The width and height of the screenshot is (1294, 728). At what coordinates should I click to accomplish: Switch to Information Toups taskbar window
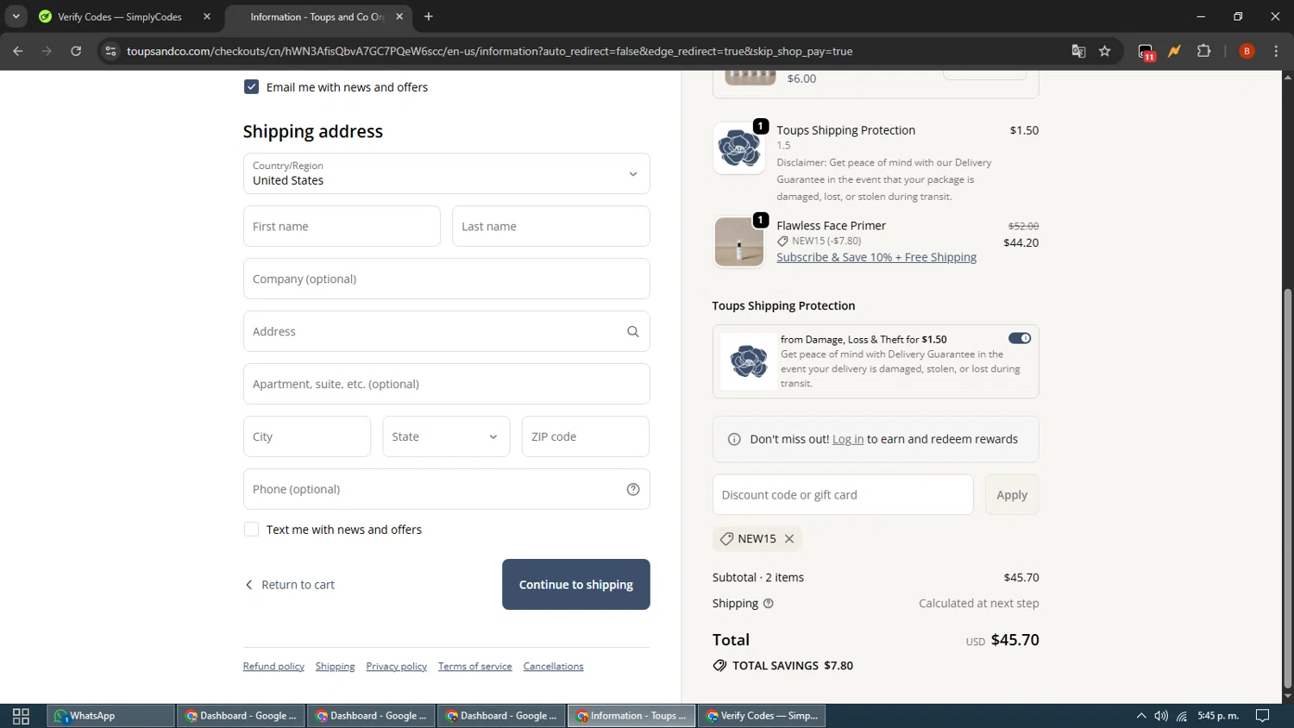point(631,716)
